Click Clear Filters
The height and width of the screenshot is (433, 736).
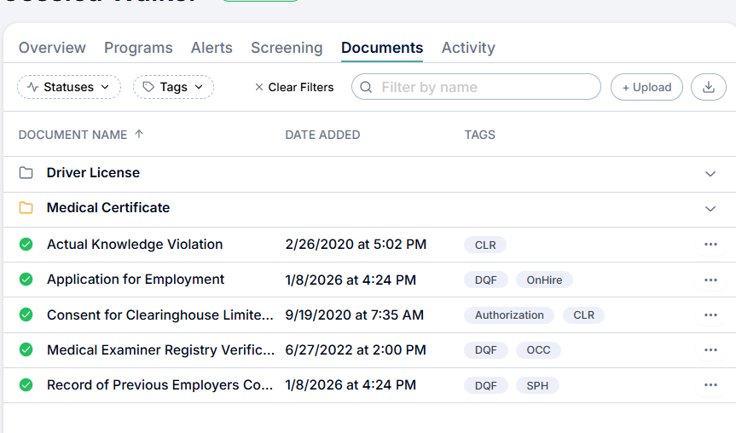pyautogui.click(x=294, y=87)
